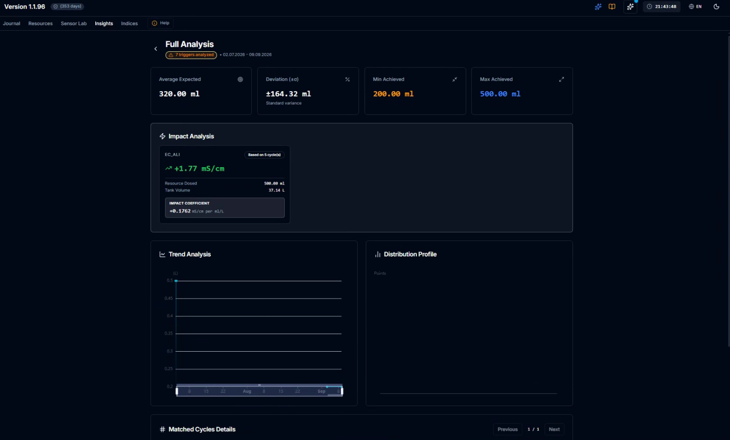Click the 500.00 ml Max Achieved value

tap(500, 94)
